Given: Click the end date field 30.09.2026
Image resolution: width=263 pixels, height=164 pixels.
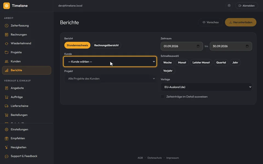Looking at the screenshot, I should (x=231, y=46).
